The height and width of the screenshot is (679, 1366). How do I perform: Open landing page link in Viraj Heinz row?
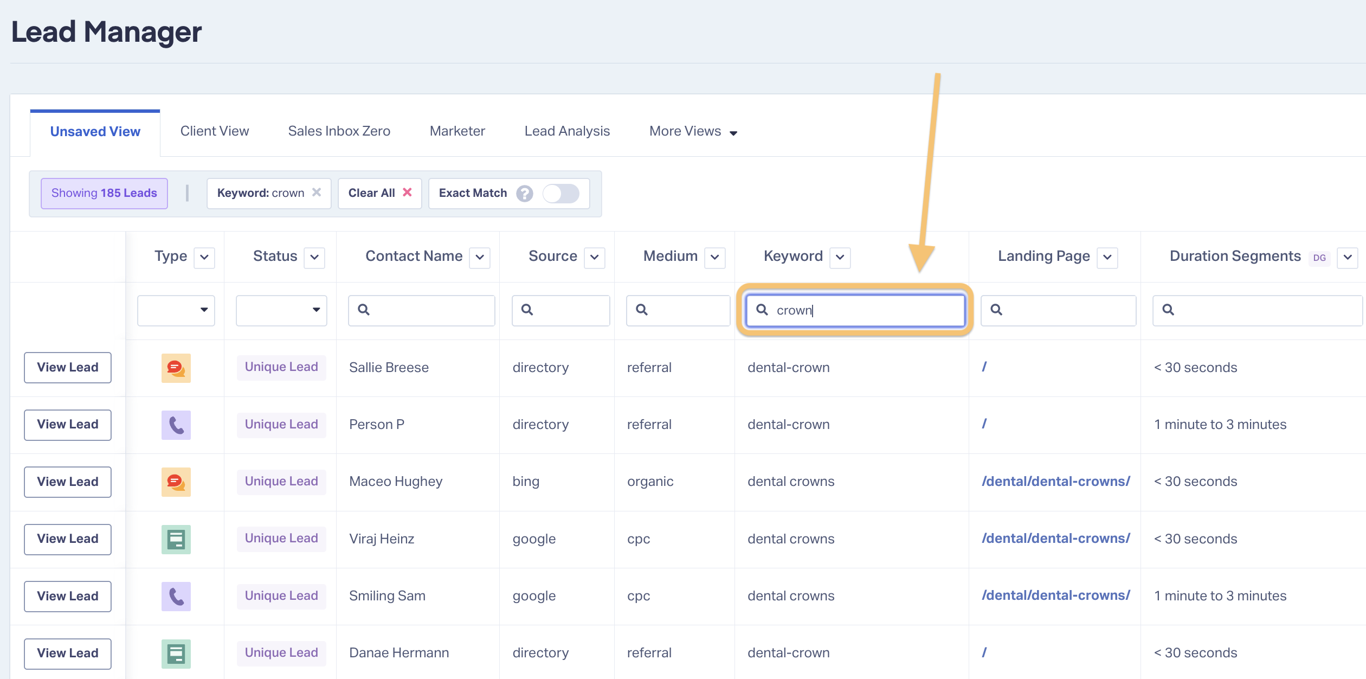click(x=1056, y=539)
